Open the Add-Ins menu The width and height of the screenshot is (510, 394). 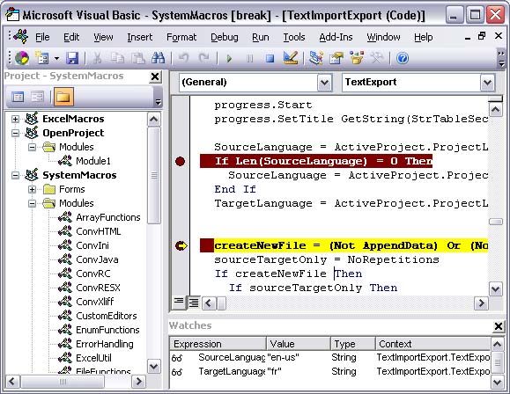[x=336, y=37]
